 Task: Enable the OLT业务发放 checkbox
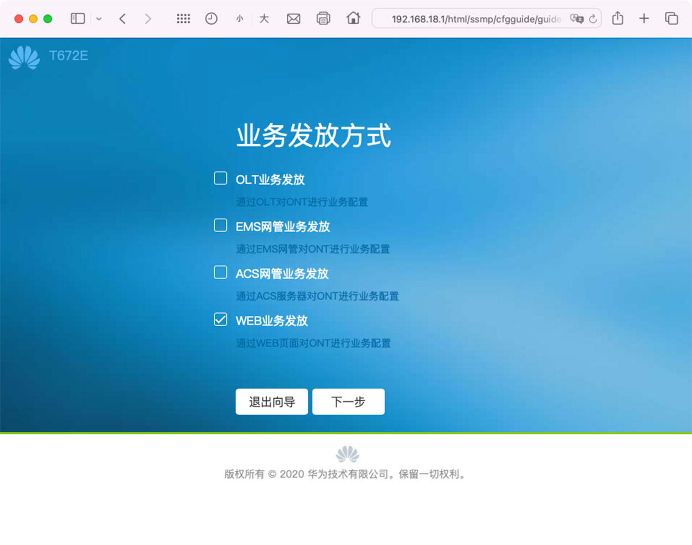[220, 178]
